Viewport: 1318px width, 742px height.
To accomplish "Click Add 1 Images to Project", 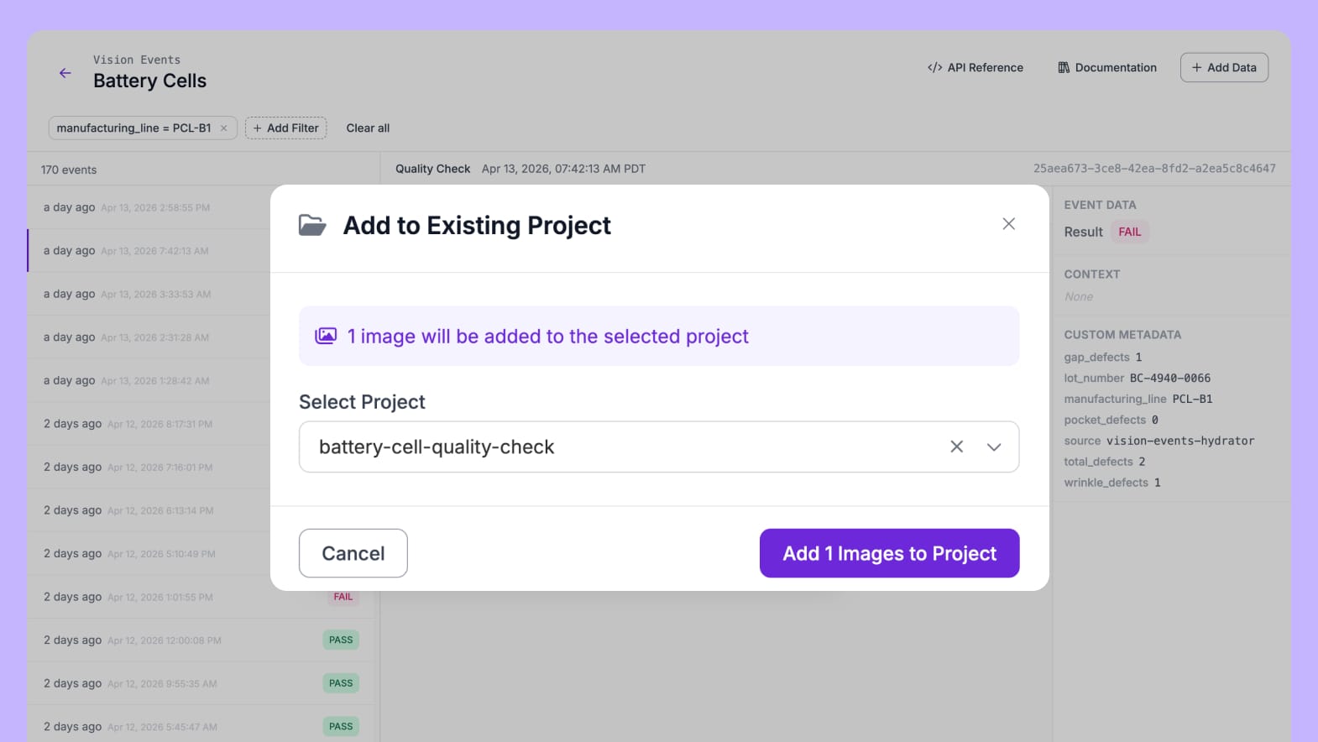I will click(889, 553).
